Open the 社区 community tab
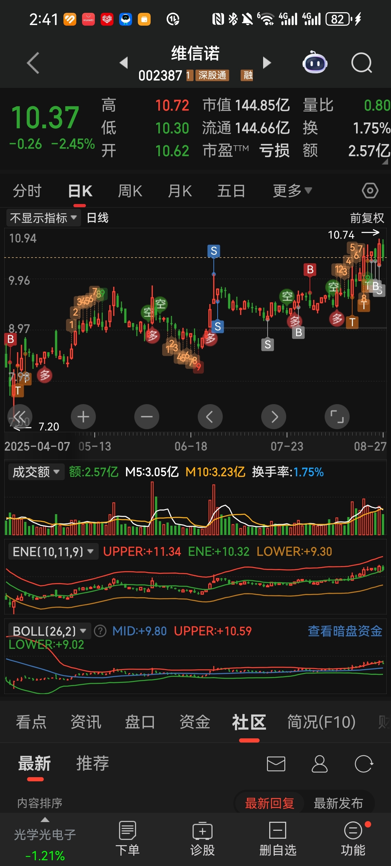Screen dimensions: 391x866 [249, 722]
